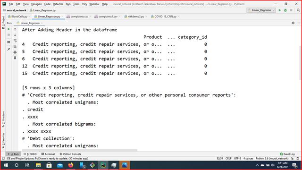Image resolution: width=302 pixels, height=170 pixels.
Task: Open Run panel settings gear
Action: pos(293,23)
